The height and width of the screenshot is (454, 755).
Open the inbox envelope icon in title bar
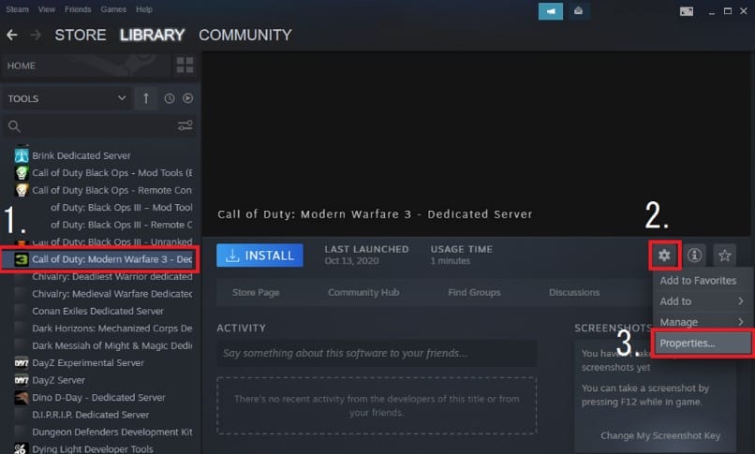[578, 11]
